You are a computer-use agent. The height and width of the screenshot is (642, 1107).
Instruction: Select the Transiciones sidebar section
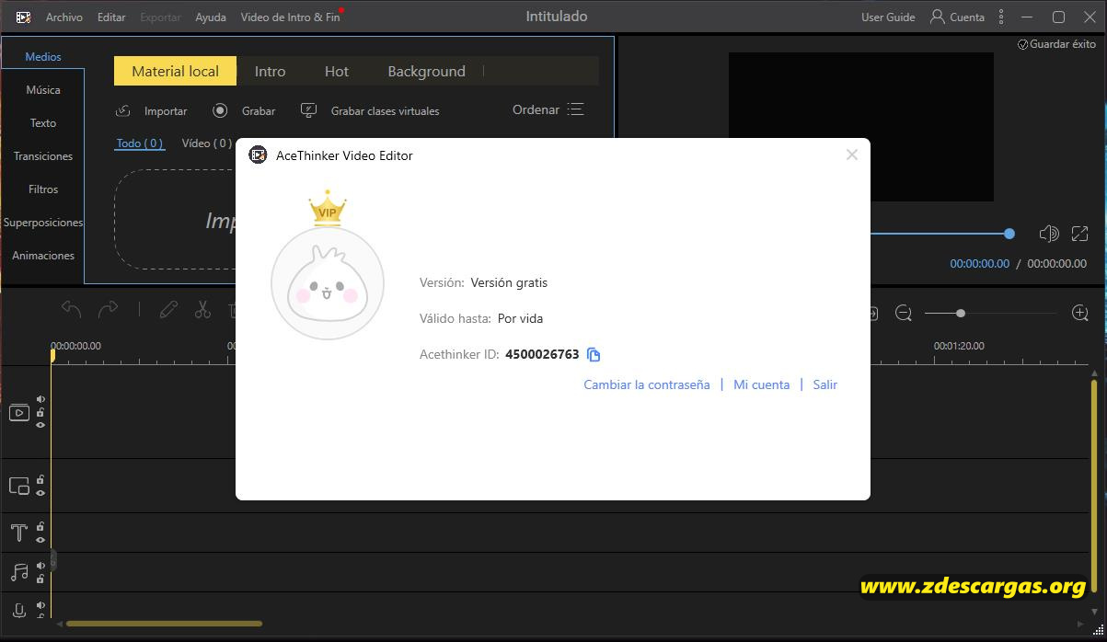pyautogui.click(x=43, y=156)
